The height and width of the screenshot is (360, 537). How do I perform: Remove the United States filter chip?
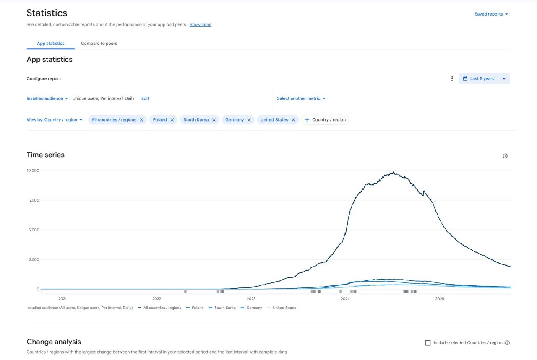coord(293,120)
